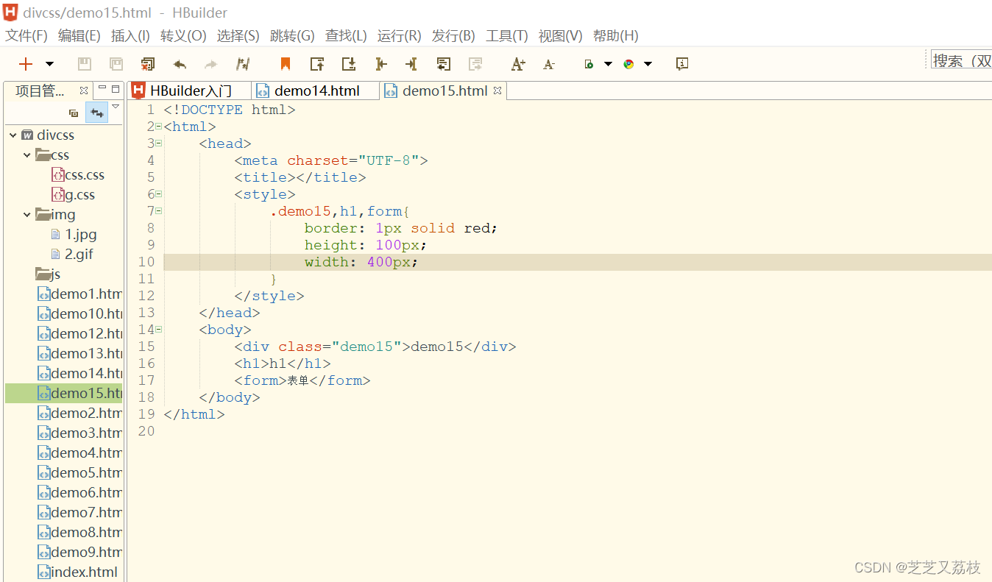Fold the body tag at line 14
Screen dimensions: 992x582
[158, 330]
